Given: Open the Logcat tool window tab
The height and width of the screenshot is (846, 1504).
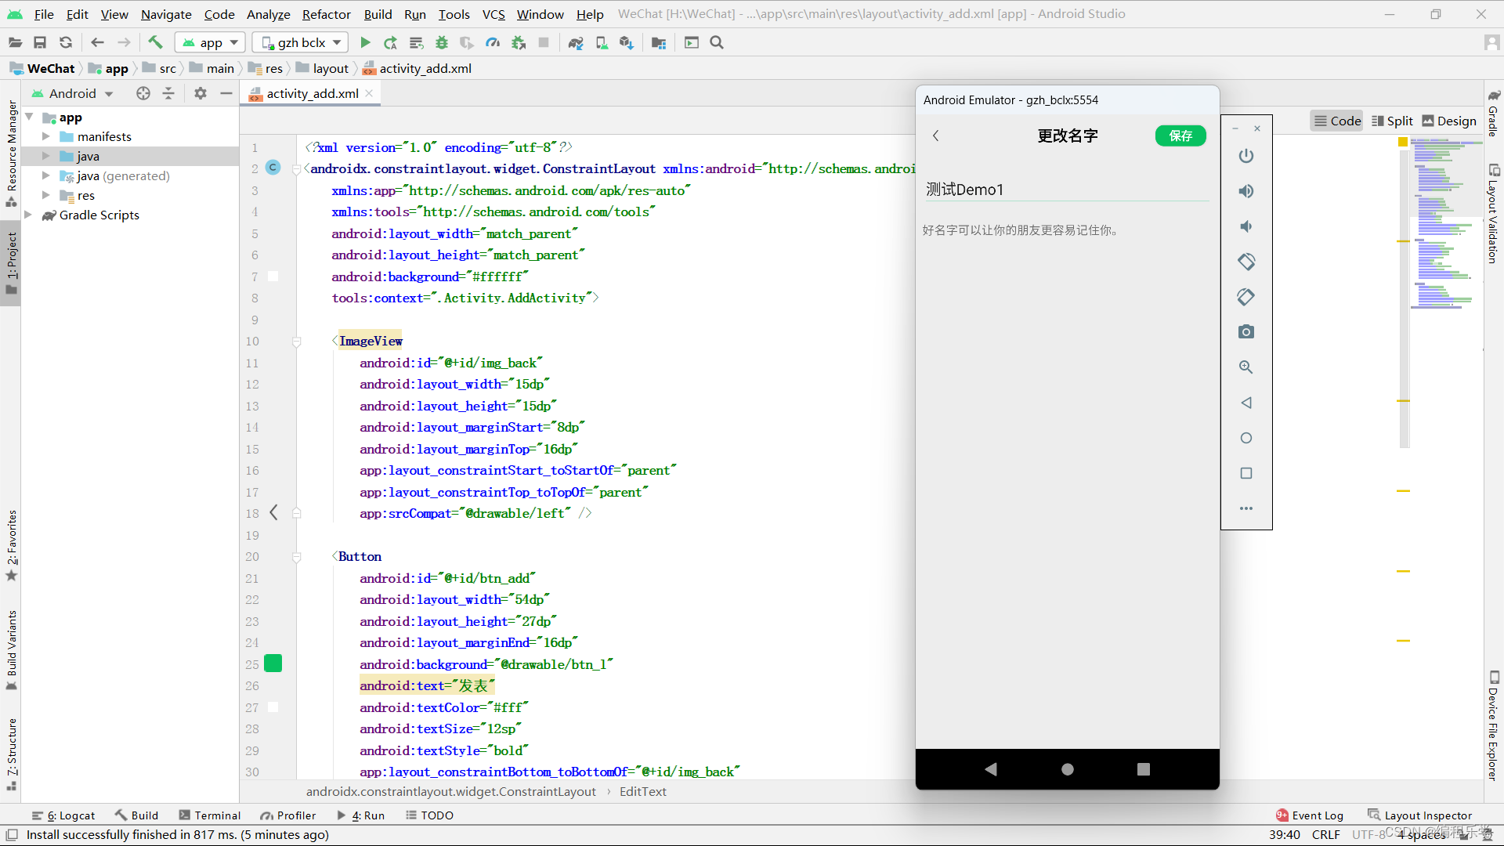Looking at the screenshot, I should (x=63, y=815).
